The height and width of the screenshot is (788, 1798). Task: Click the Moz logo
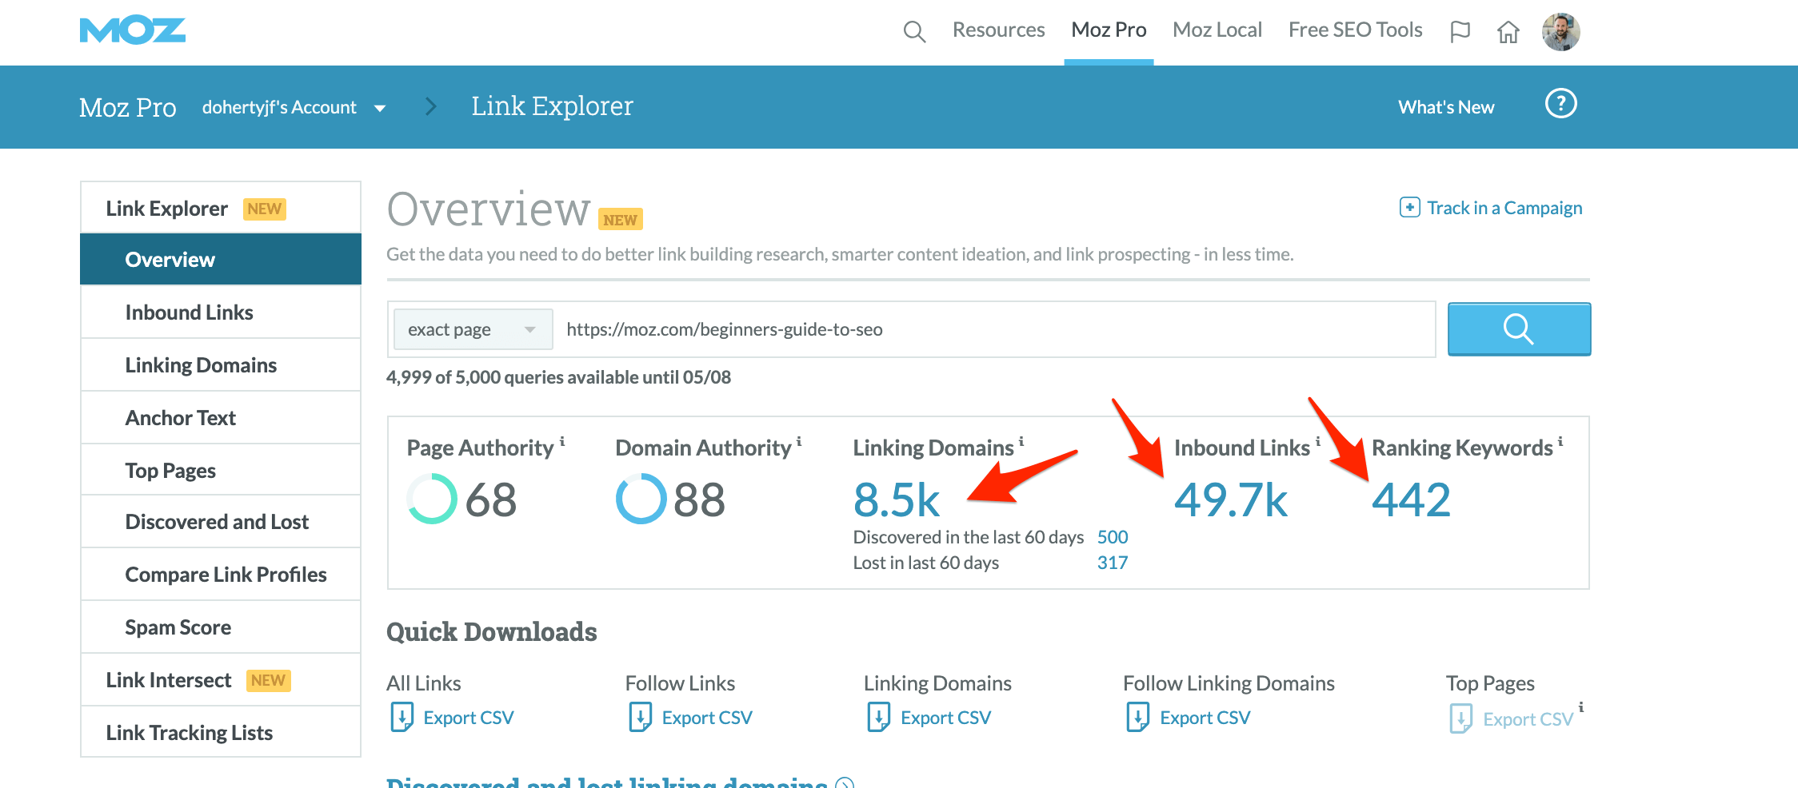click(133, 30)
